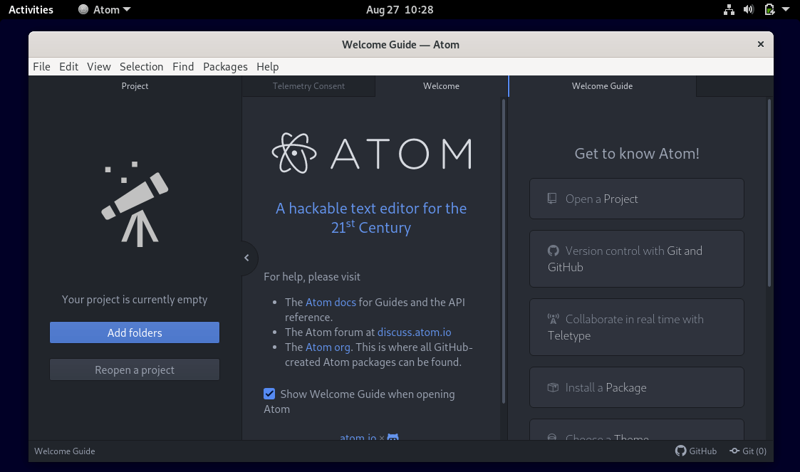Click the Welcome pane vertical scrollbar
This screenshot has width=800, height=472.
(x=504, y=251)
